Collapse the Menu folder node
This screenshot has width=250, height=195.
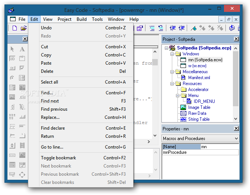point(177,96)
